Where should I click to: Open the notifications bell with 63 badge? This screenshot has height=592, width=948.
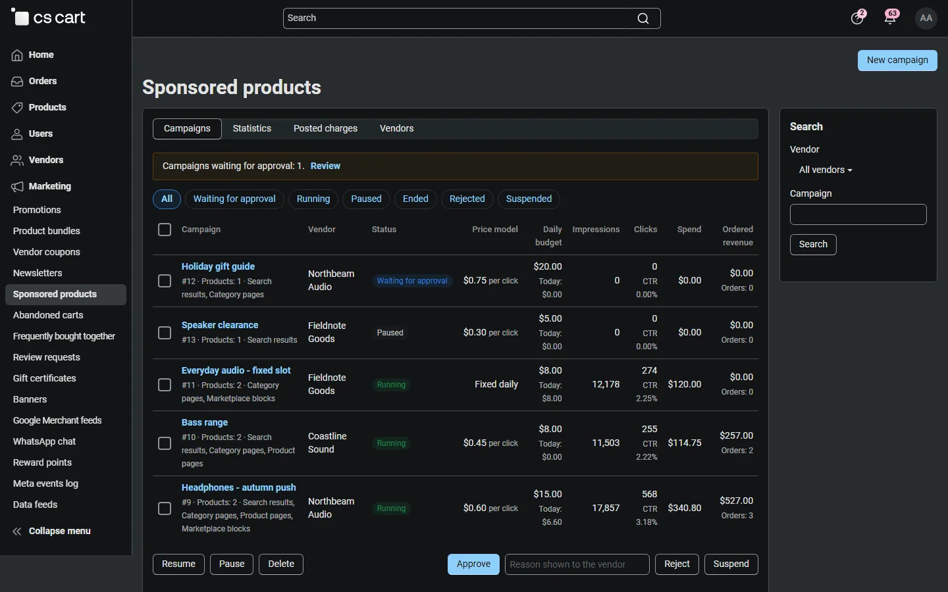(x=891, y=18)
